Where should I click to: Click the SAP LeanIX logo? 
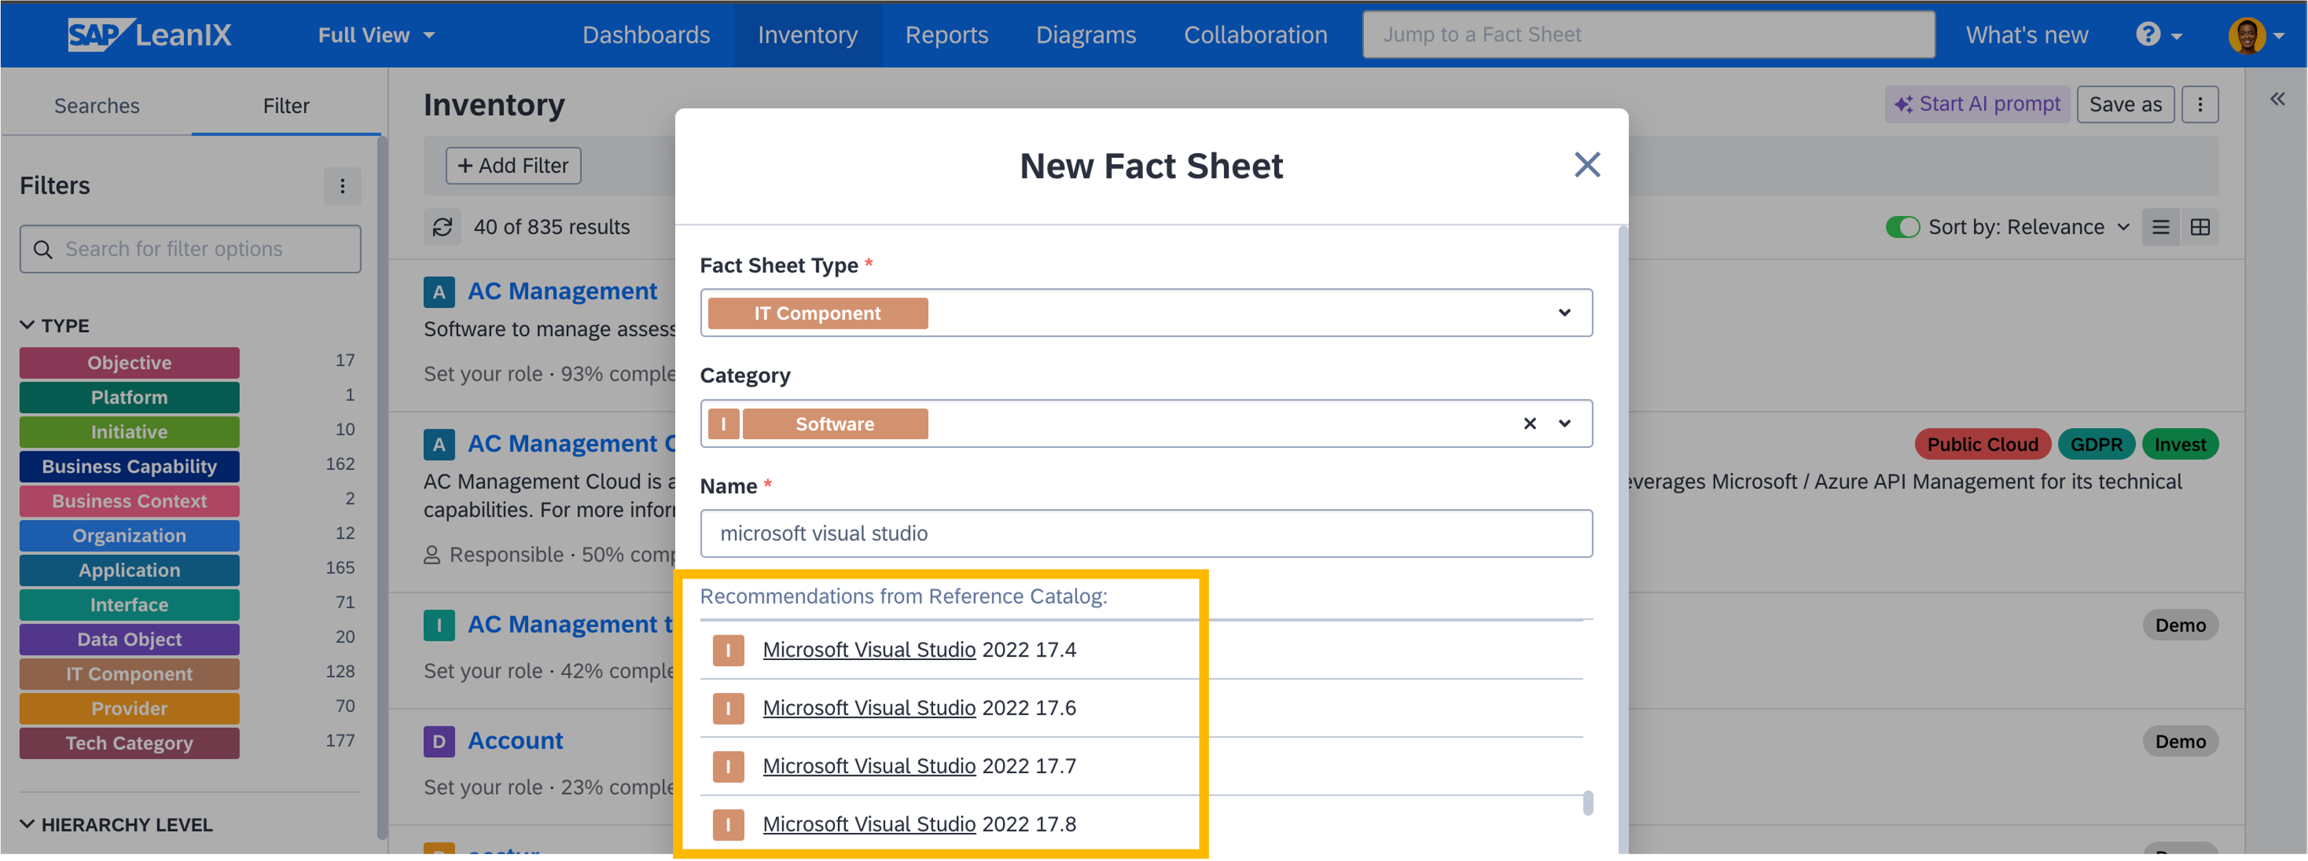[149, 35]
